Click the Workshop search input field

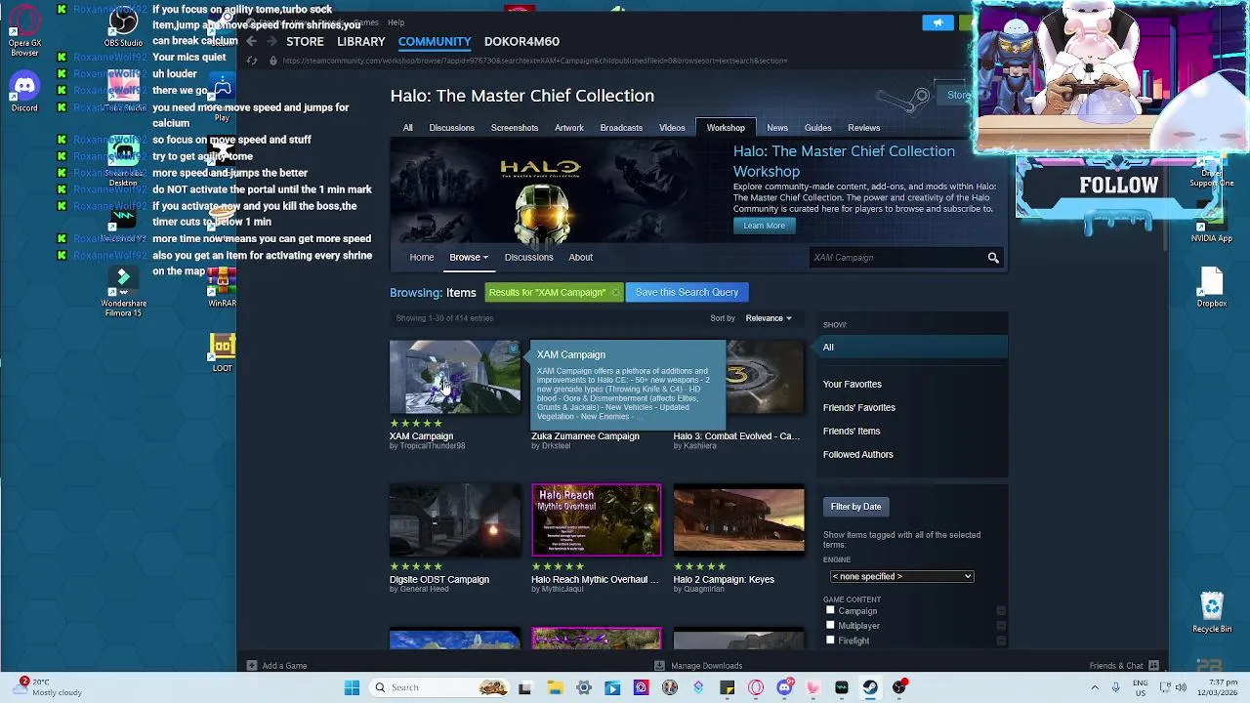tap(896, 258)
